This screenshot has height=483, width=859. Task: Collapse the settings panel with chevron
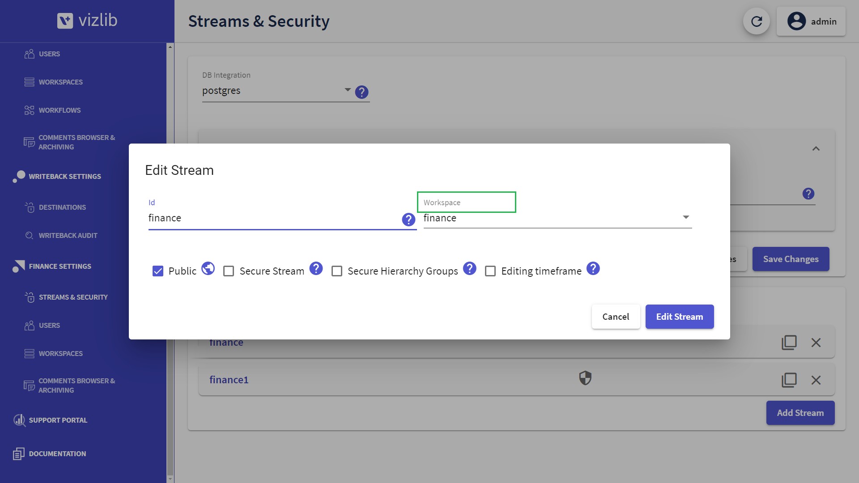[x=816, y=149]
